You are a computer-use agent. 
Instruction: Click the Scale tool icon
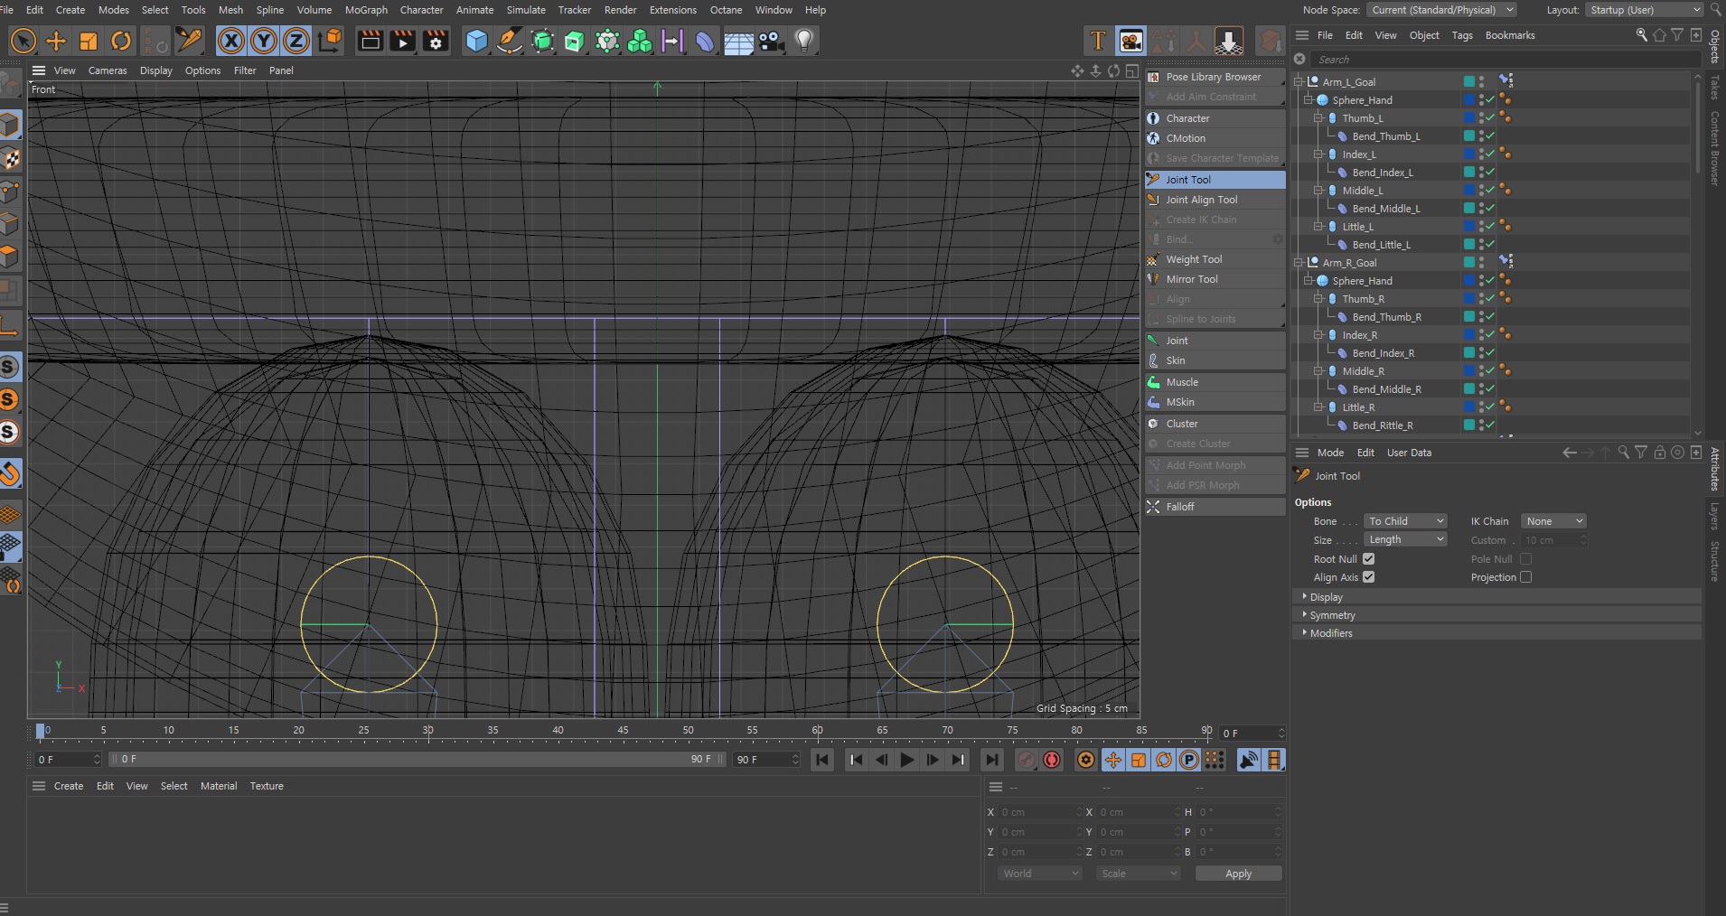[89, 41]
